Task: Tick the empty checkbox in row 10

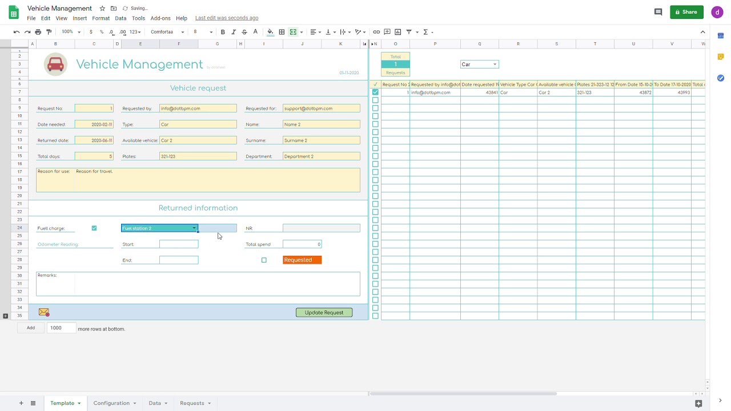Action: pos(375,116)
